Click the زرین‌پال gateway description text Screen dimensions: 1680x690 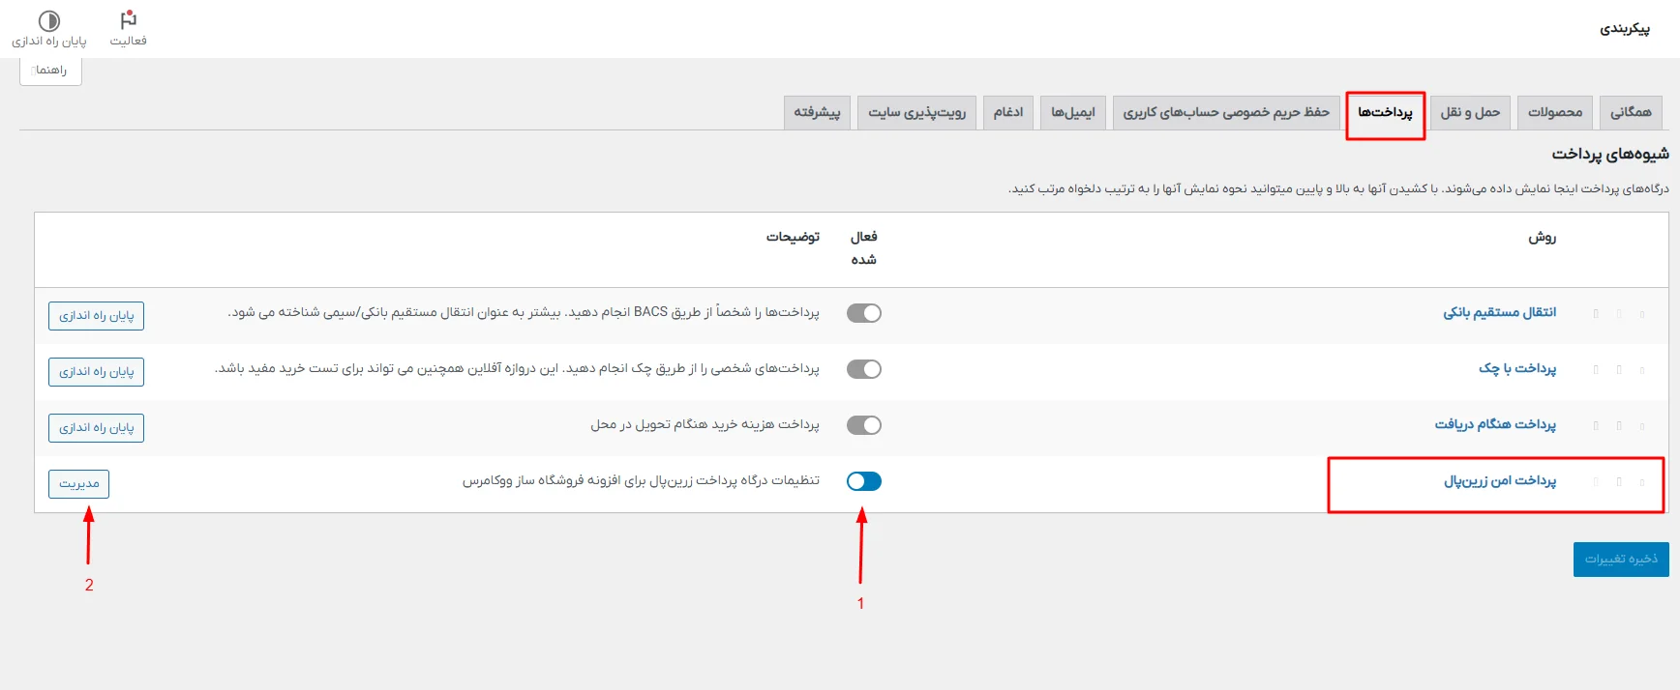tap(641, 480)
